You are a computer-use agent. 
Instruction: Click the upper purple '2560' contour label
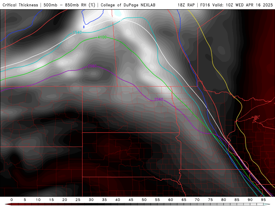(x=92, y=66)
